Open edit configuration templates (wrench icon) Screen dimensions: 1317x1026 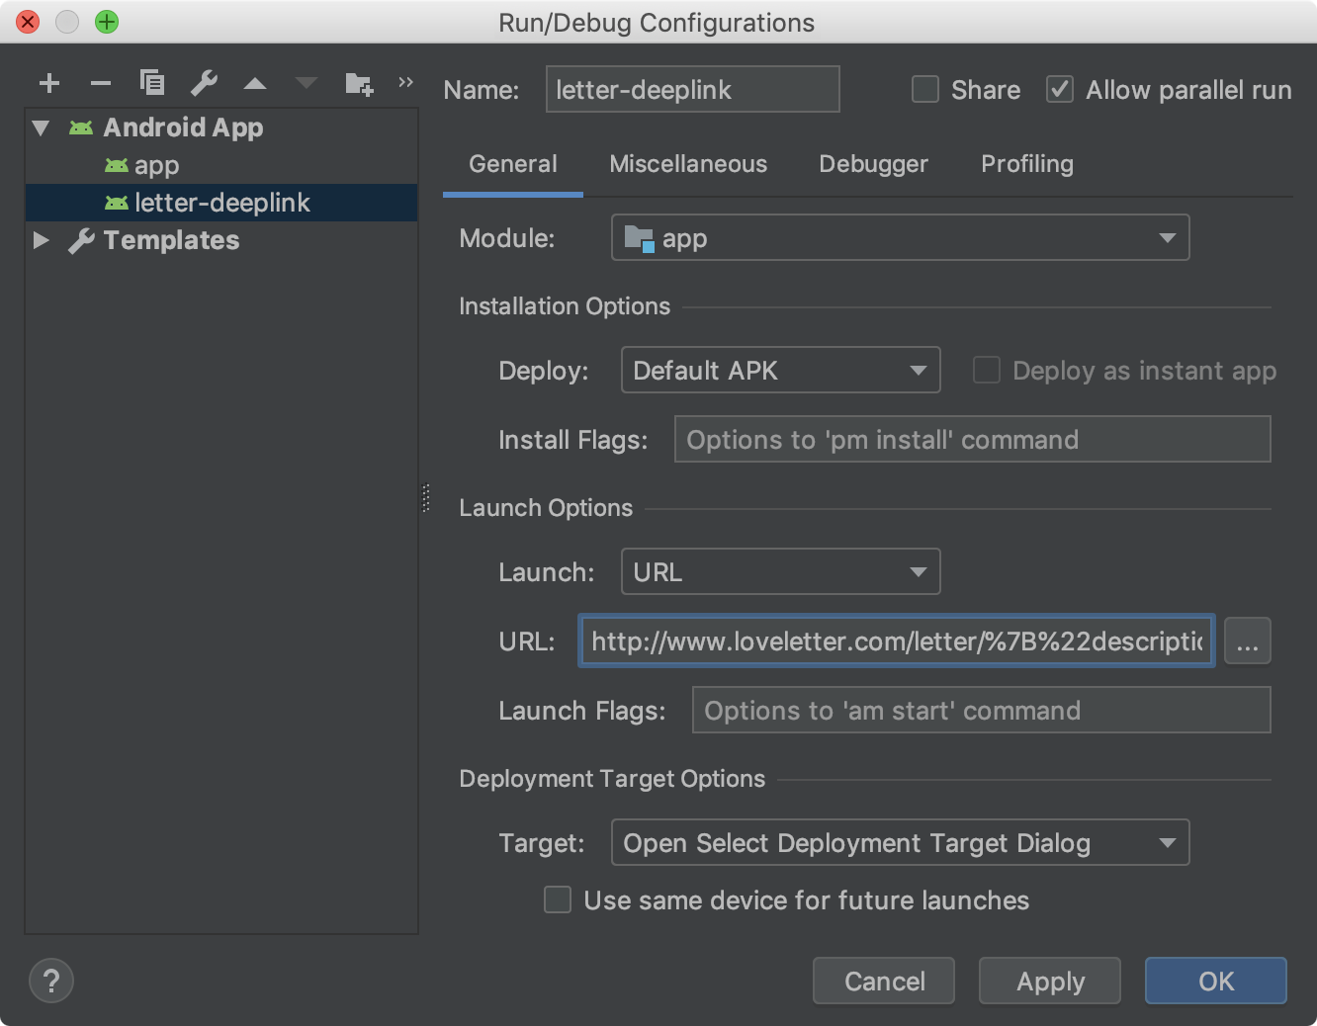[204, 83]
